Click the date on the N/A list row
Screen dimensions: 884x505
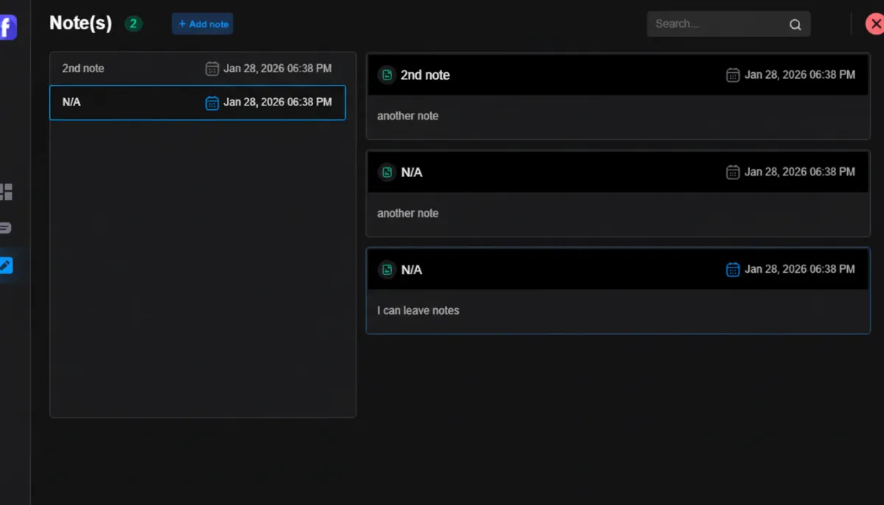coord(278,102)
